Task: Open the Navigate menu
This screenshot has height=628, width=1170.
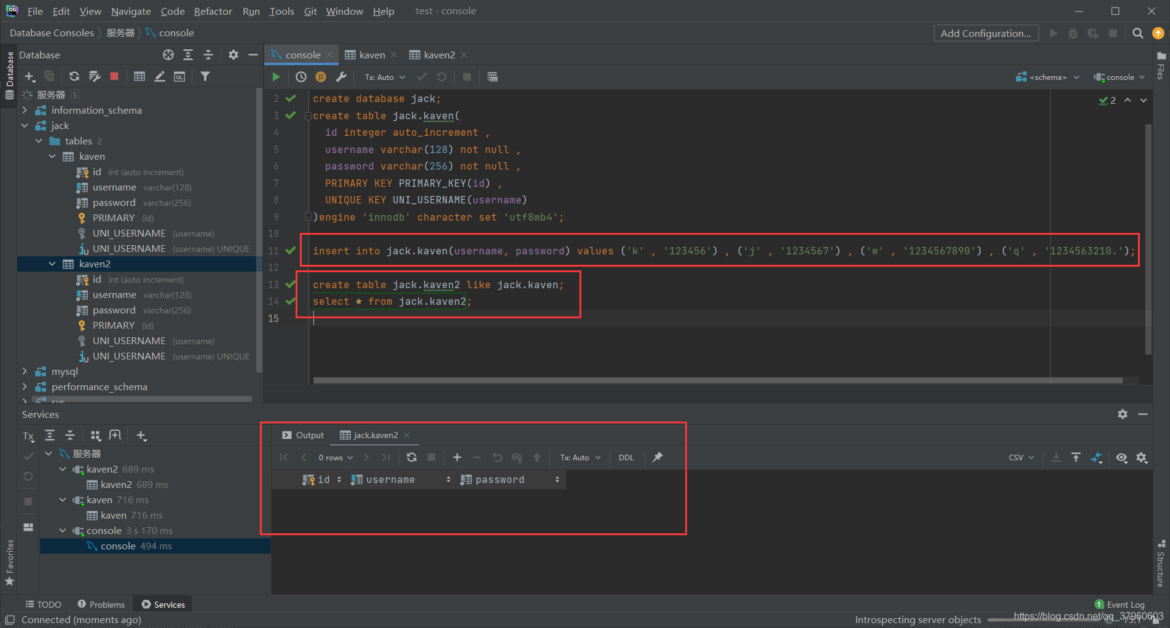Action: [x=131, y=11]
